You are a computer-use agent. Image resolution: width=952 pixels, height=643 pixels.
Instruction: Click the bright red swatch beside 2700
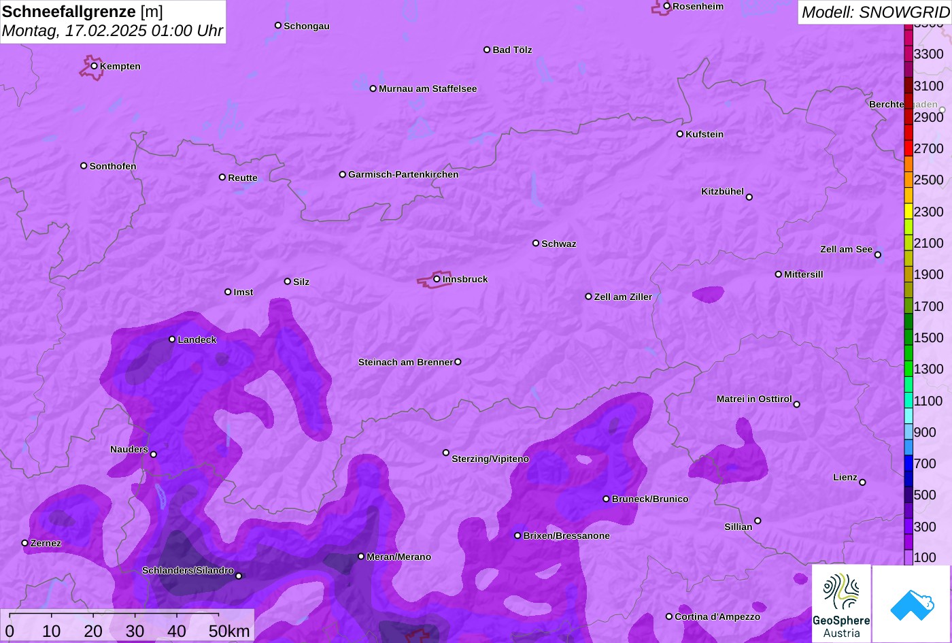point(908,148)
